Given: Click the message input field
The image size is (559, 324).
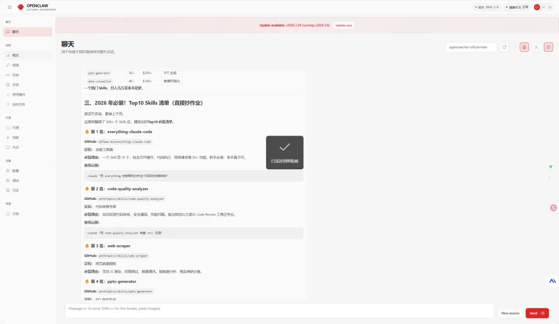Looking at the screenshot, I should [x=279, y=311].
